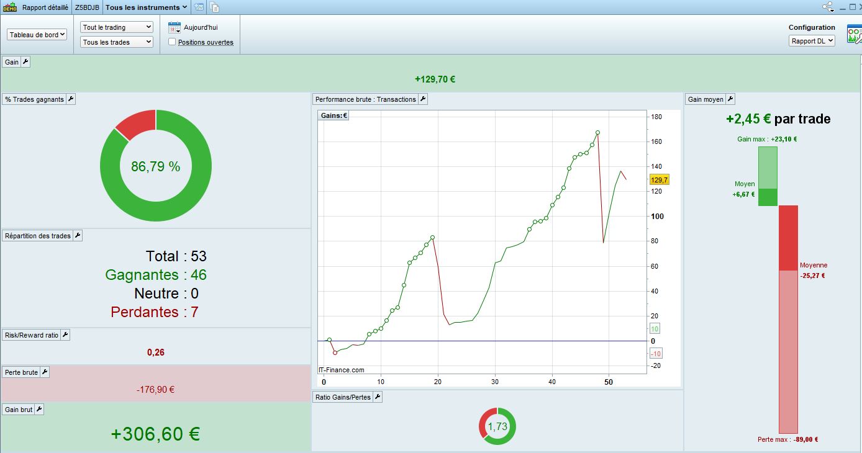Open the Gain brut wrench settings
This screenshot has width=862, height=453.
tap(39, 410)
